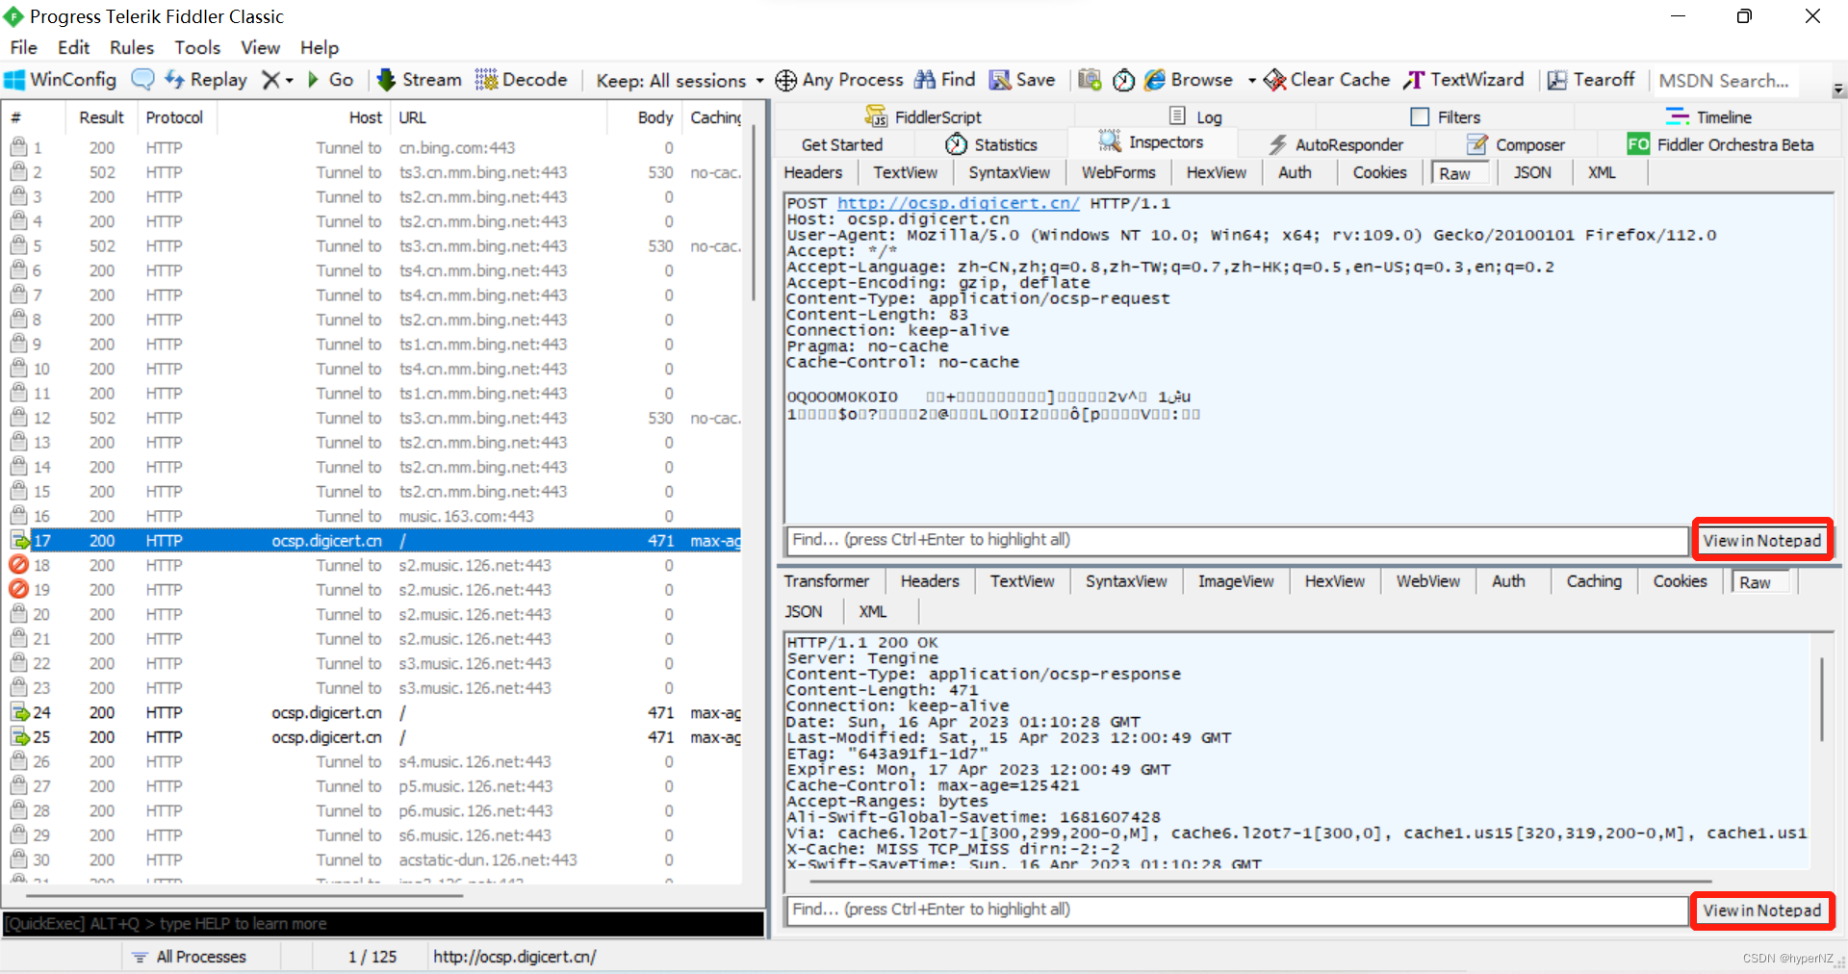Click response View in Notepad button
1848x974 pixels.
(1761, 910)
